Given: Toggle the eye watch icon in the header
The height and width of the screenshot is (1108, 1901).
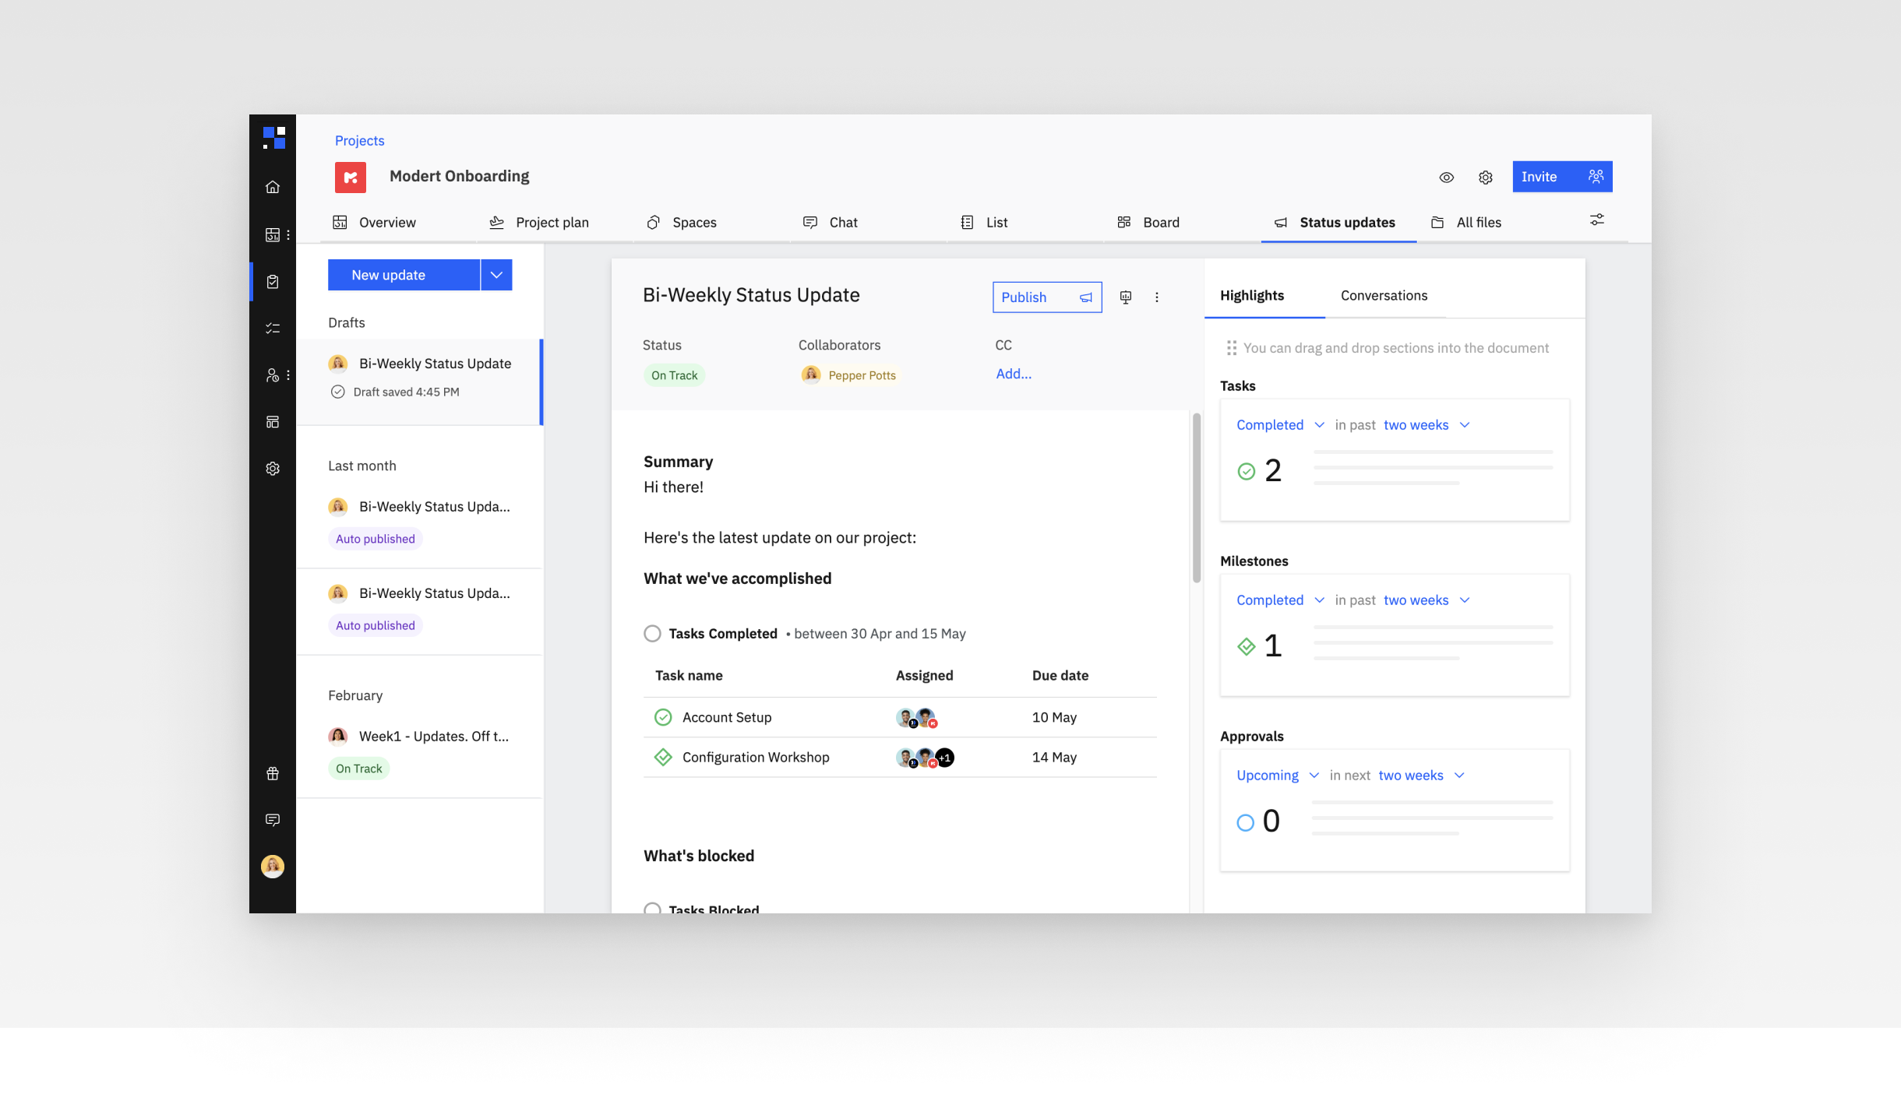Looking at the screenshot, I should [1446, 178].
